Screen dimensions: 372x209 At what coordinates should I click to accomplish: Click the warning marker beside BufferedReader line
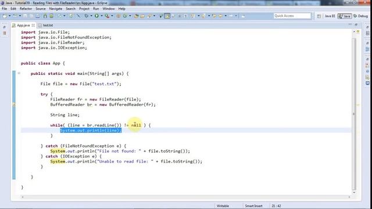pyautogui.click(x=14, y=105)
